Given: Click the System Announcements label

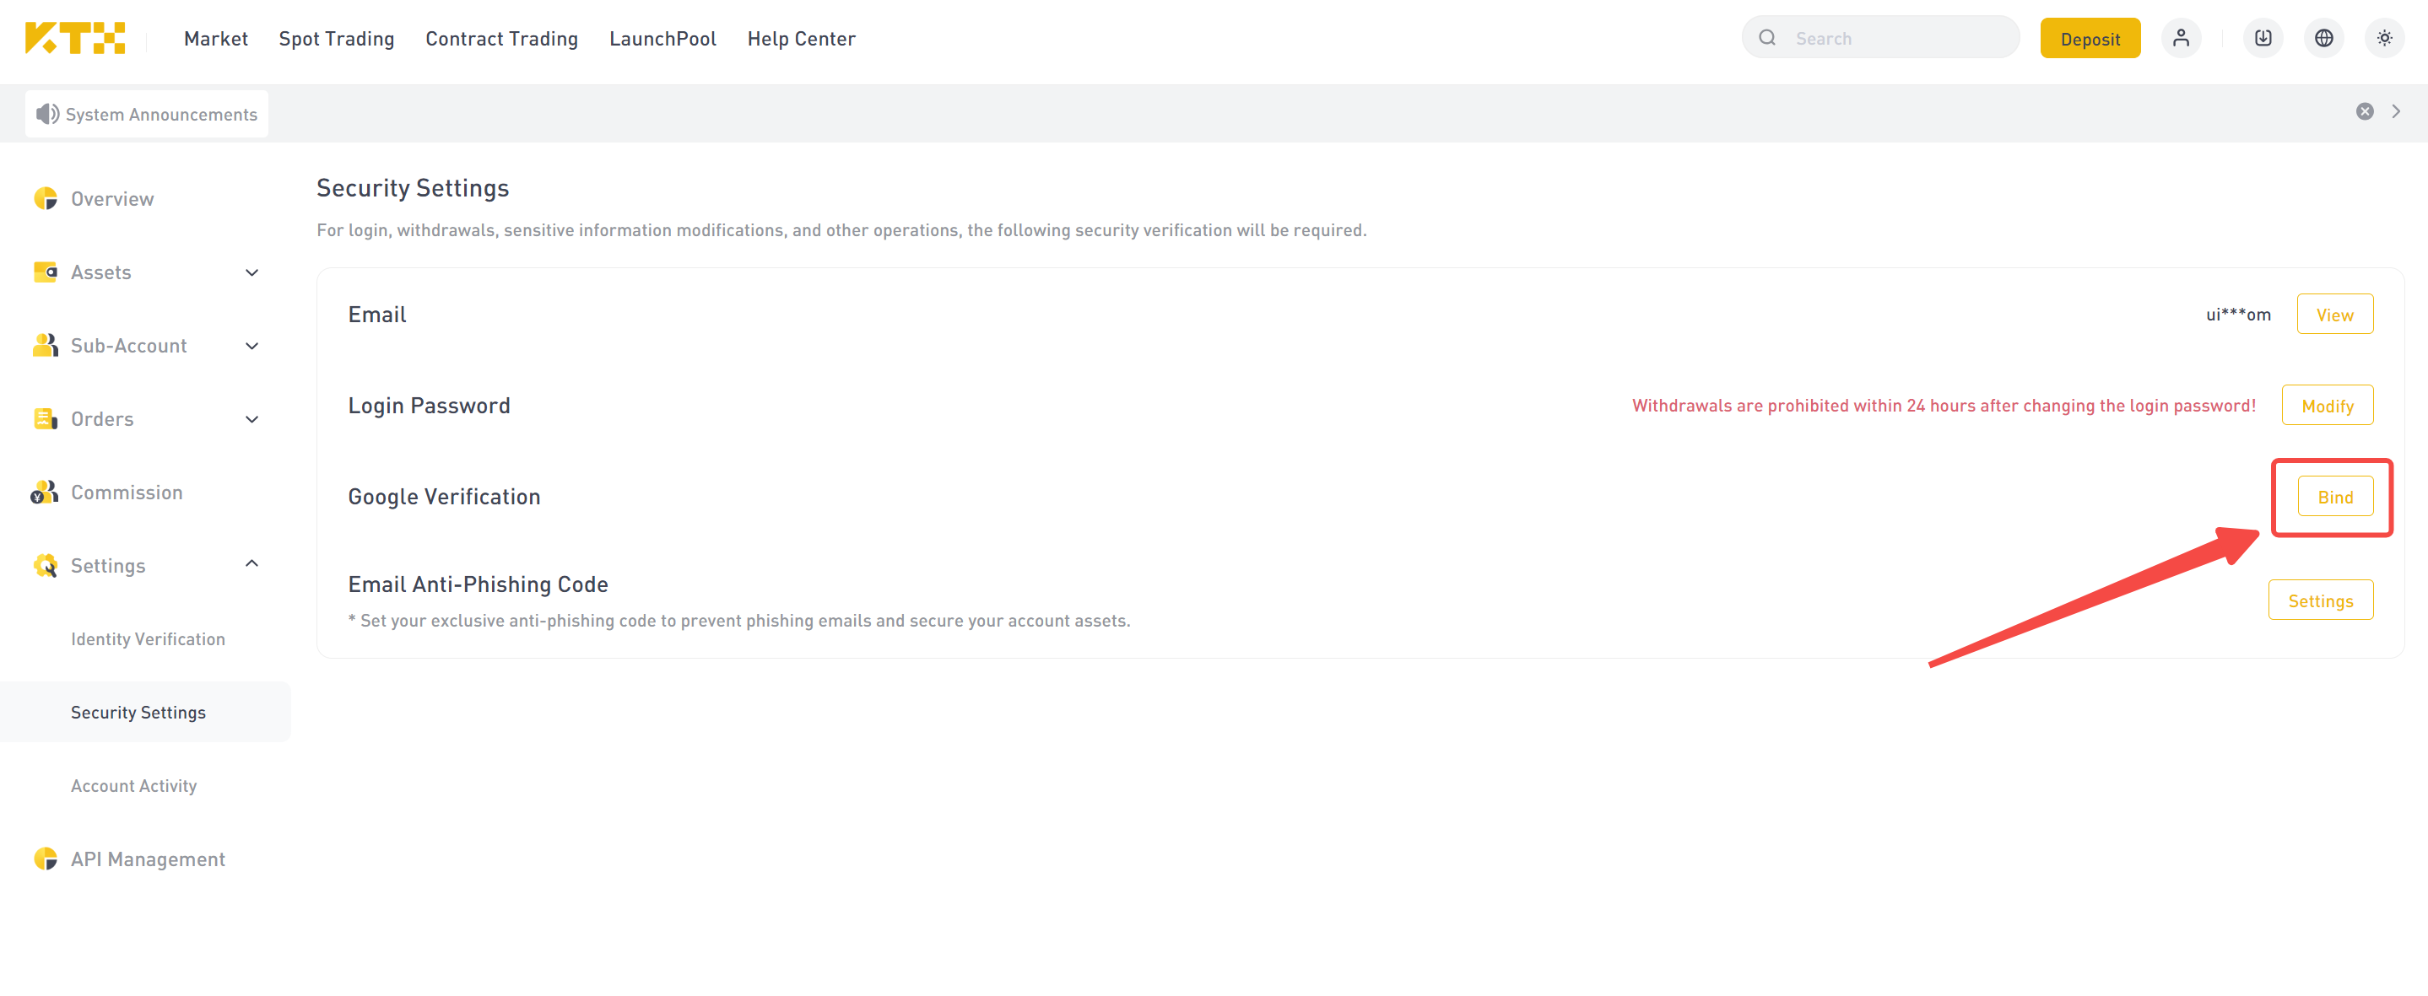Looking at the screenshot, I should [x=161, y=114].
